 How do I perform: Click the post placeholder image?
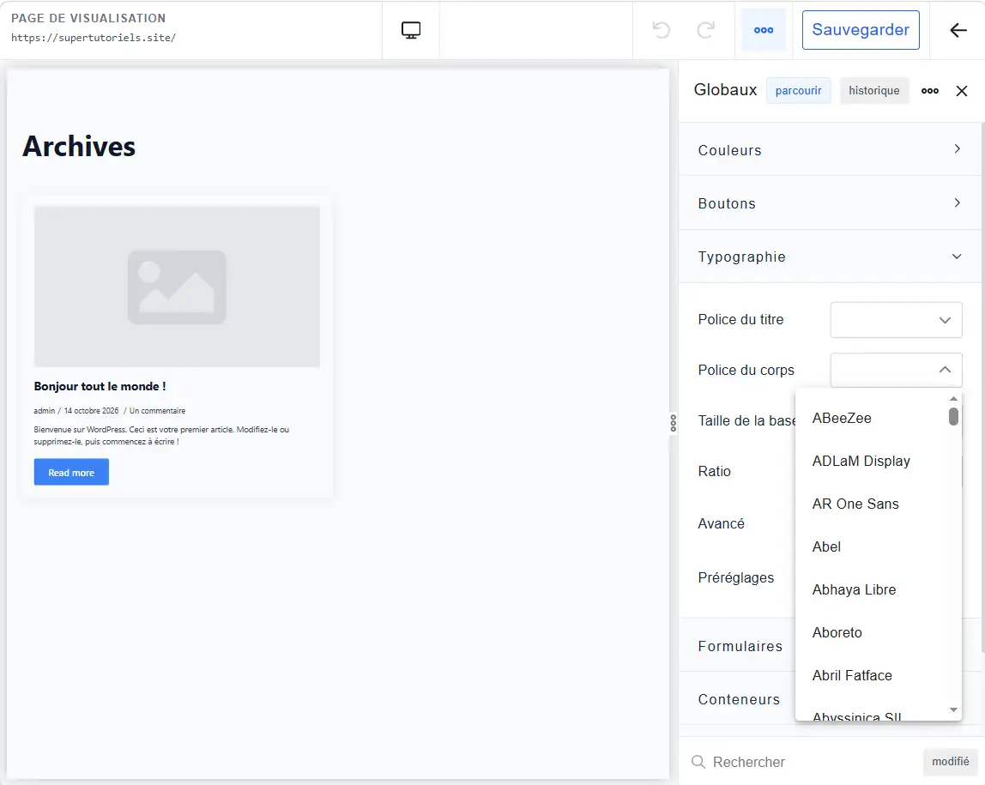click(177, 287)
